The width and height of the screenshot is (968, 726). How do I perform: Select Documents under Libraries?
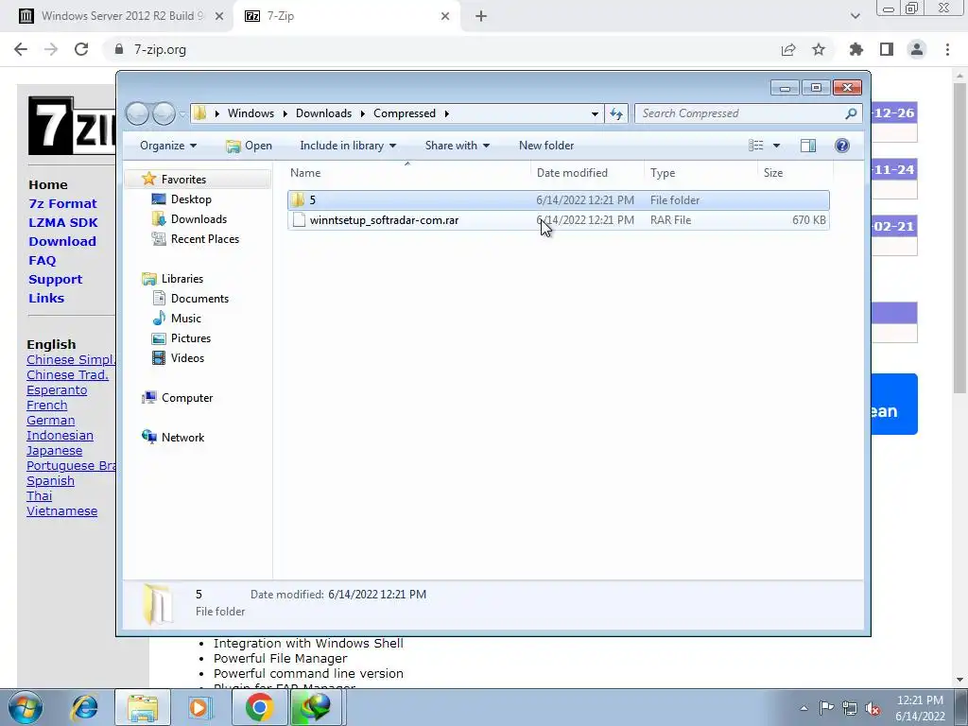pyautogui.click(x=199, y=298)
